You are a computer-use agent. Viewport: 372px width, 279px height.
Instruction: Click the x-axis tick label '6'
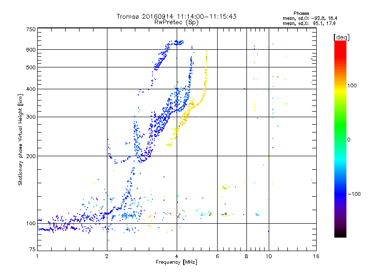click(217, 256)
